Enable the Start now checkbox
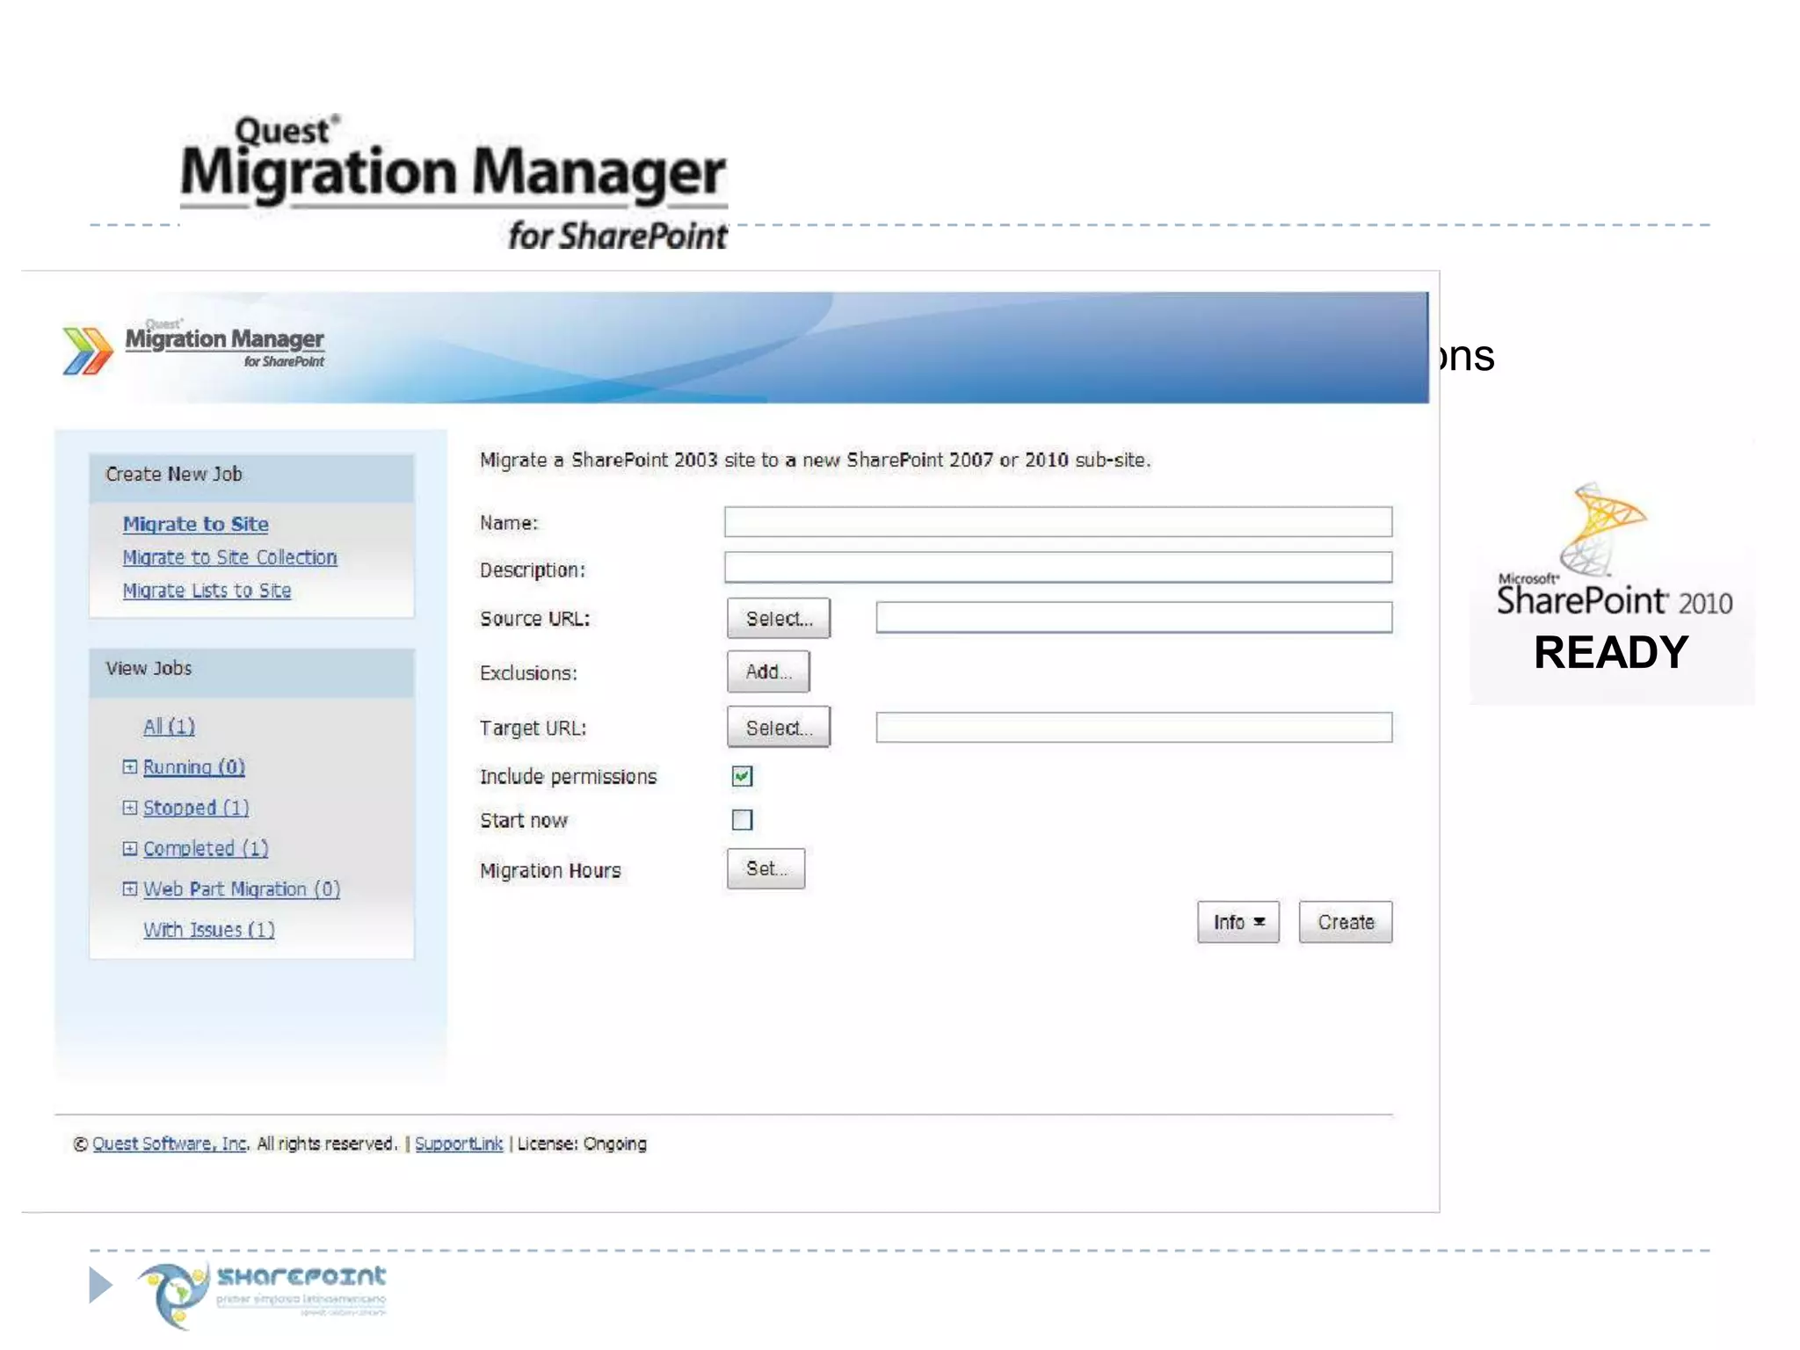Screen dimensions: 1800x1350 pyautogui.click(x=742, y=820)
